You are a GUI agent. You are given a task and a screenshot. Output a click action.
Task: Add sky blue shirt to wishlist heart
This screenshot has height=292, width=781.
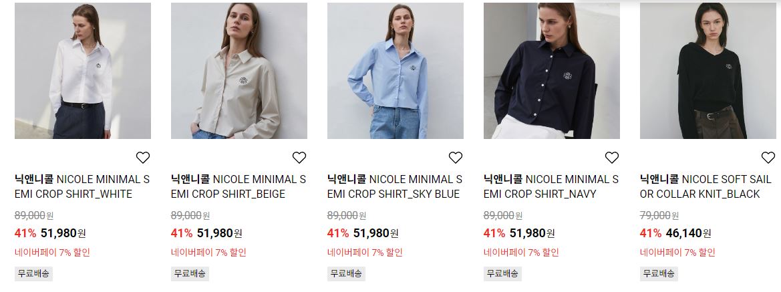(x=456, y=158)
